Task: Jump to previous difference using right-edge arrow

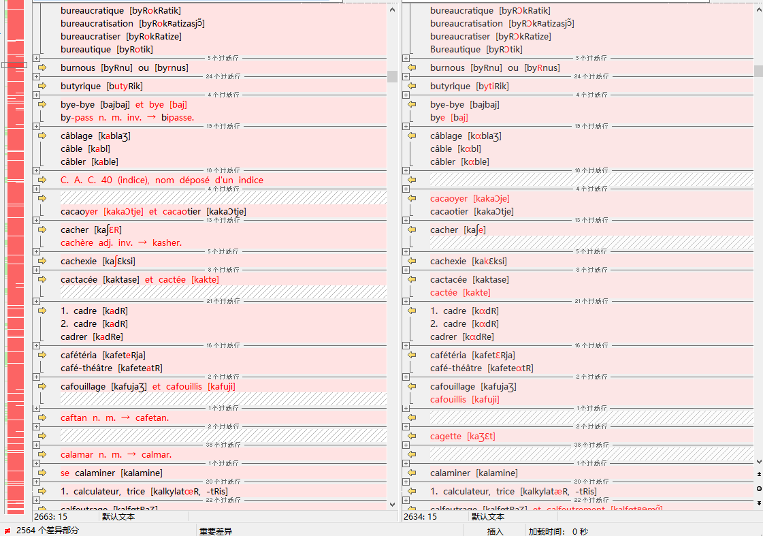Action: point(759,473)
